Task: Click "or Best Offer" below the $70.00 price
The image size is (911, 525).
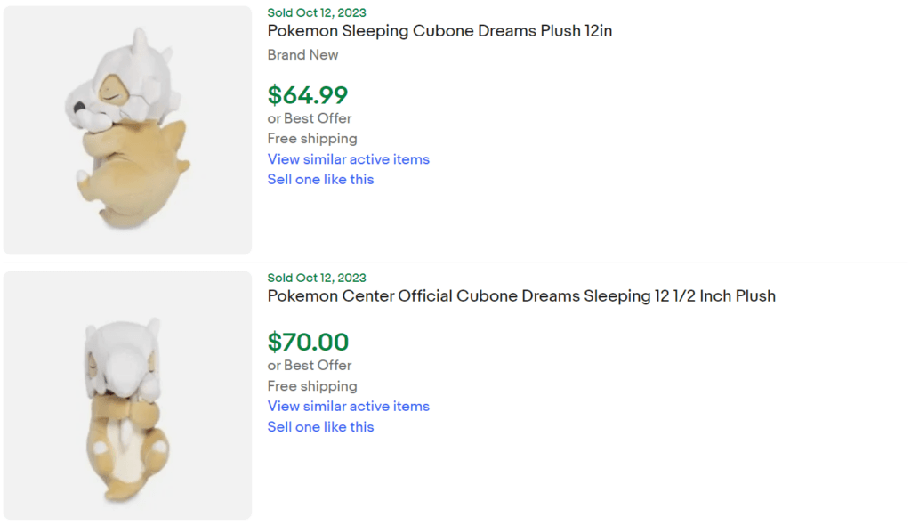Action: point(309,365)
